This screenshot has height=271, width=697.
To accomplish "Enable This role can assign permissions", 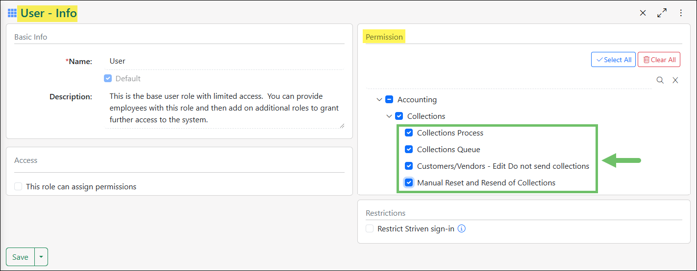I will [19, 186].
